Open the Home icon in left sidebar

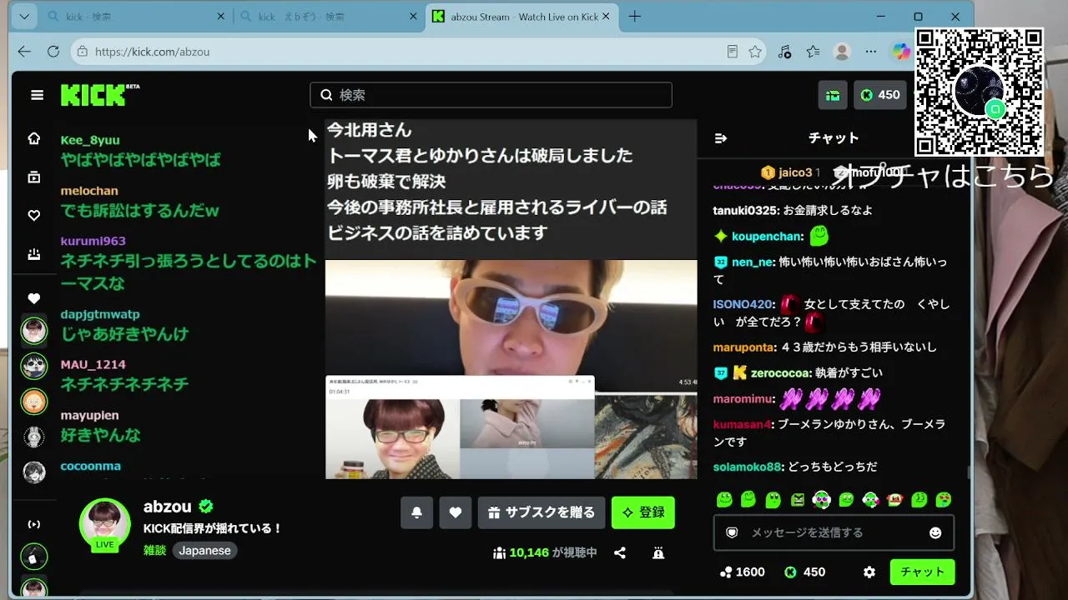coord(34,138)
